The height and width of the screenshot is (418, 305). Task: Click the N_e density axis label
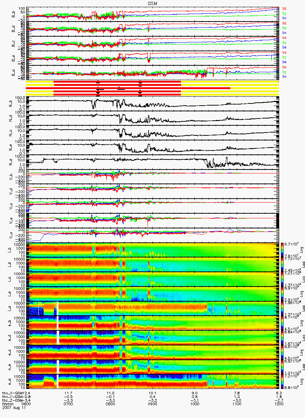coord(11,148)
